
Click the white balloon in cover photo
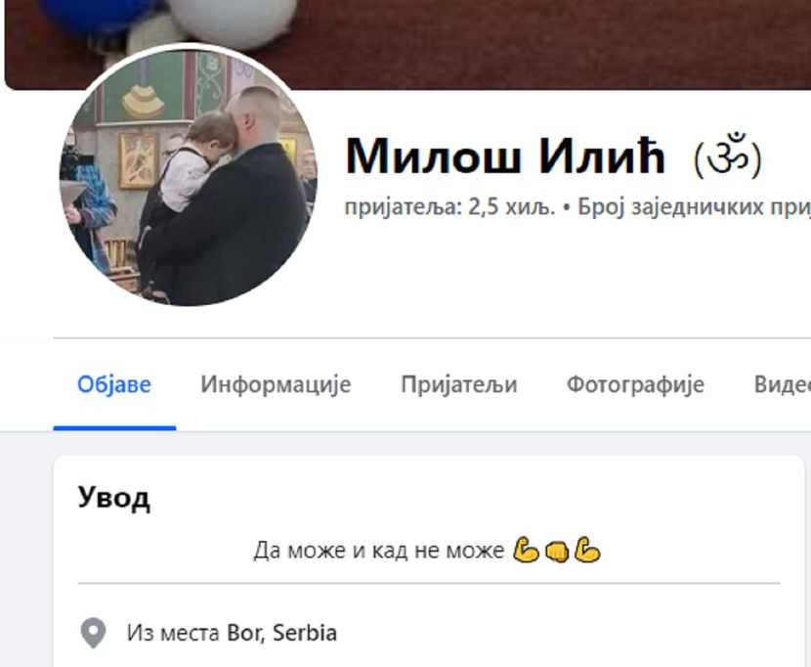pos(234,21)
